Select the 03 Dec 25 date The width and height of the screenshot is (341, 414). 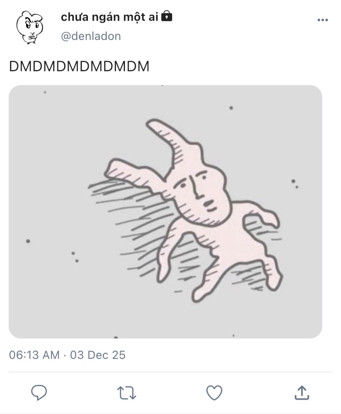pyautogui.click(x=98, y=355)
